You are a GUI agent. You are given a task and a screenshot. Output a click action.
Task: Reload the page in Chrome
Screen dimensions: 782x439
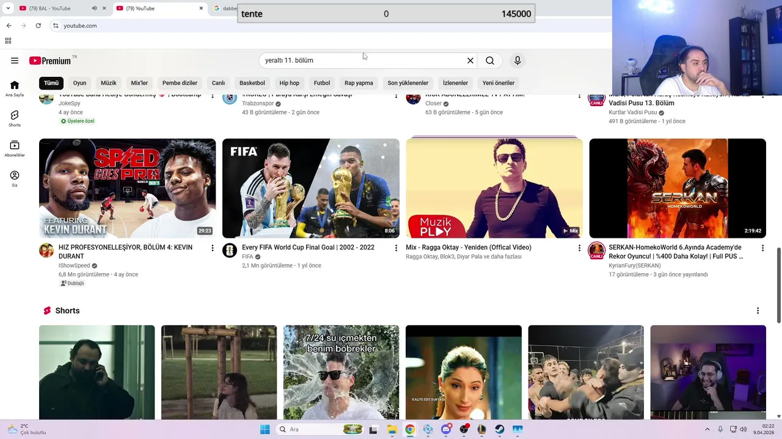coord(38,26)
